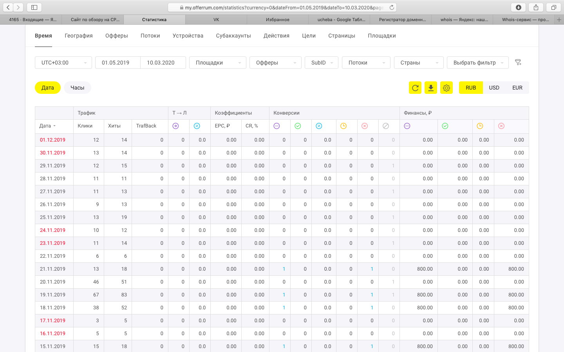The image size is (564, 352).
Task: Open Safari downloads list
Action: pyautogui.click(x=519, y=7)
